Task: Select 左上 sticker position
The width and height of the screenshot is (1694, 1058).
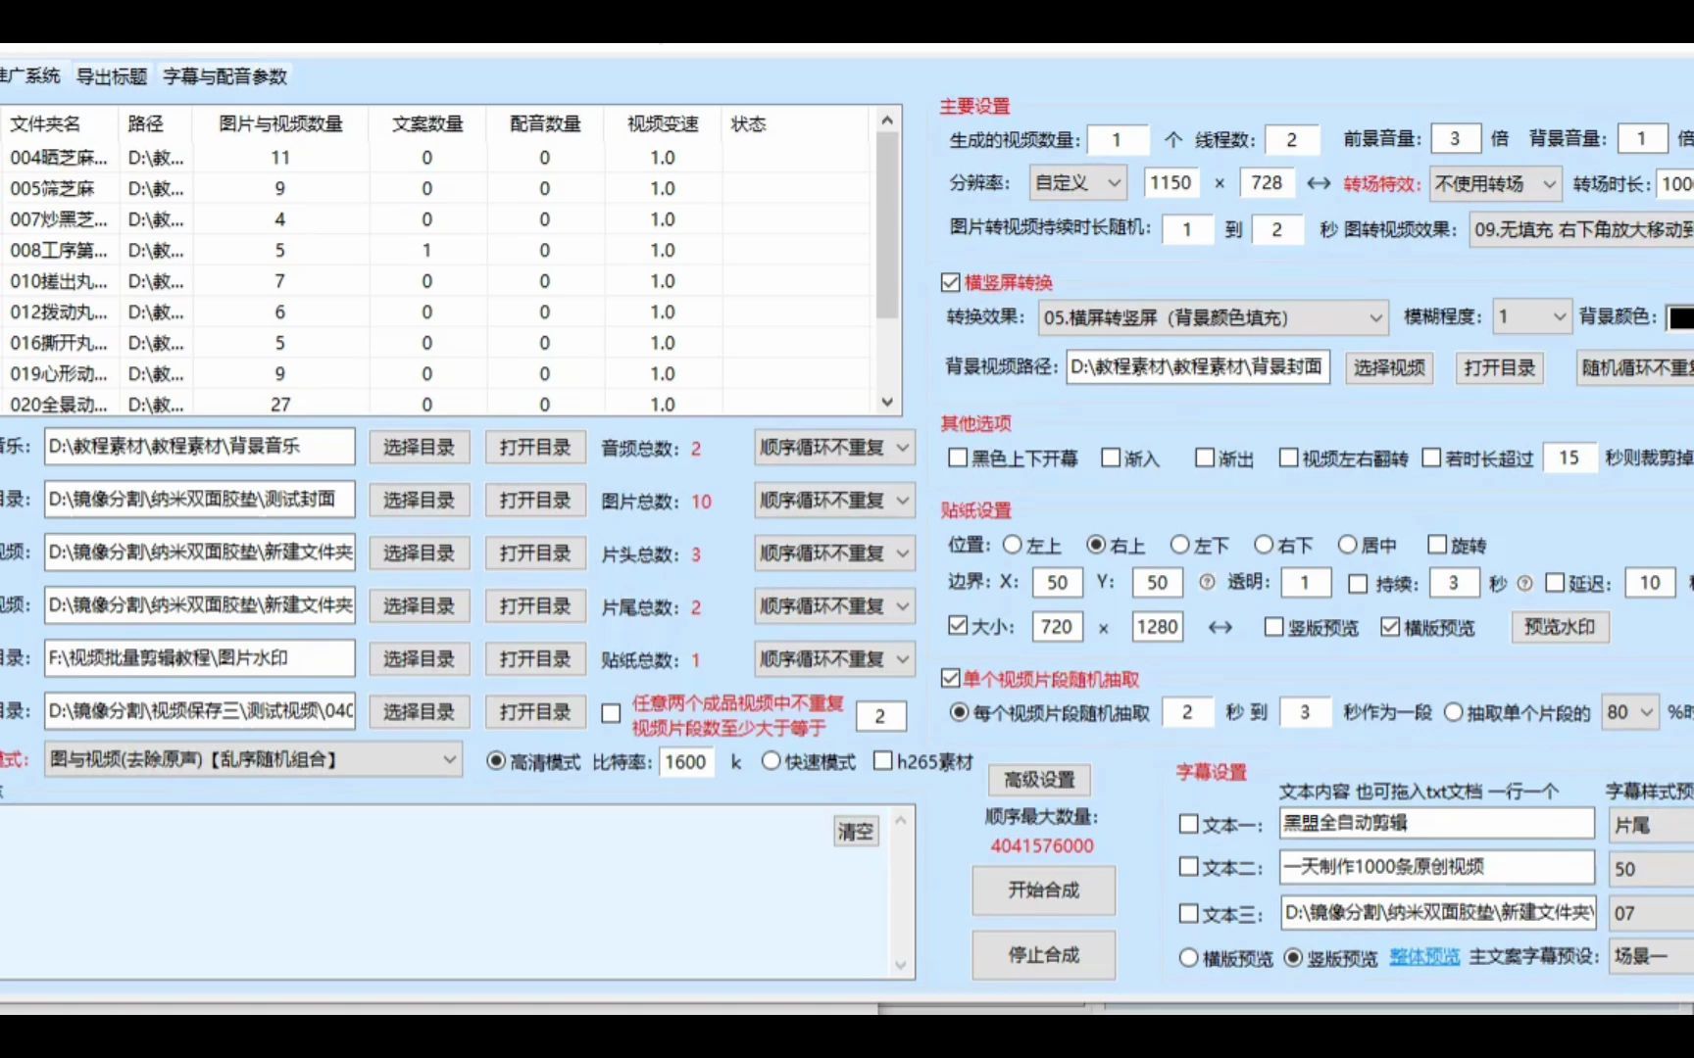Action: 1013,545
